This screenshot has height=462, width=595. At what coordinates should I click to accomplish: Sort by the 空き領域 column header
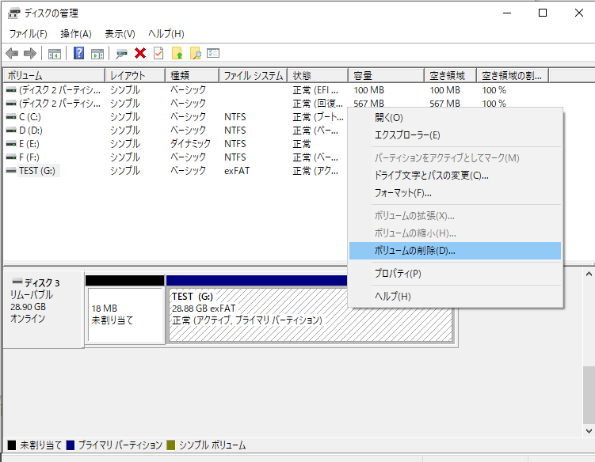pyautogui.click(x=451, y=76)
